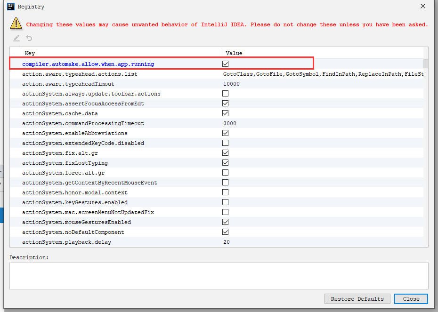This screenshot has height=312, width=438.
Task: Select actionSystem.fix.alt.gr key text
Action: tap(60, 153)
